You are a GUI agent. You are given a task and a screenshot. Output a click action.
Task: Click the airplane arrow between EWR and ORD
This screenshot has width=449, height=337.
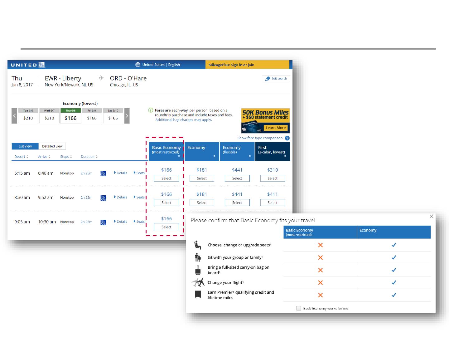click(101, 78)
